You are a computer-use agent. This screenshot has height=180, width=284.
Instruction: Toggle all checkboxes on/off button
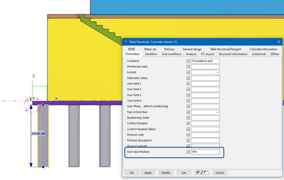pos(202,173)
